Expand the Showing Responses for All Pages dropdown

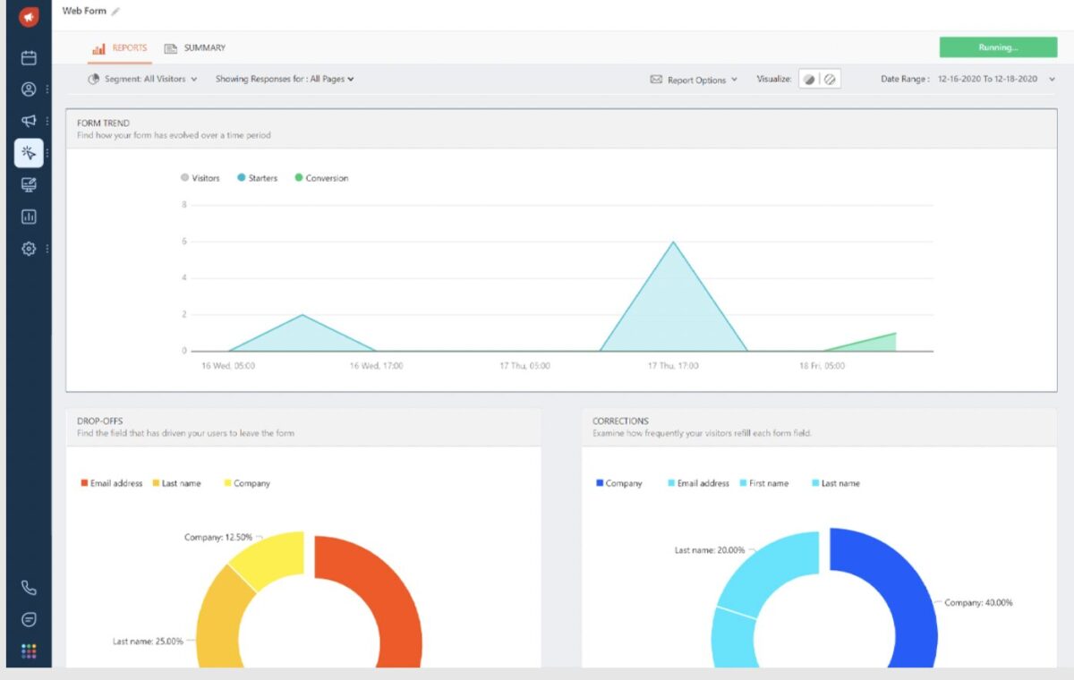coord(284,79)
